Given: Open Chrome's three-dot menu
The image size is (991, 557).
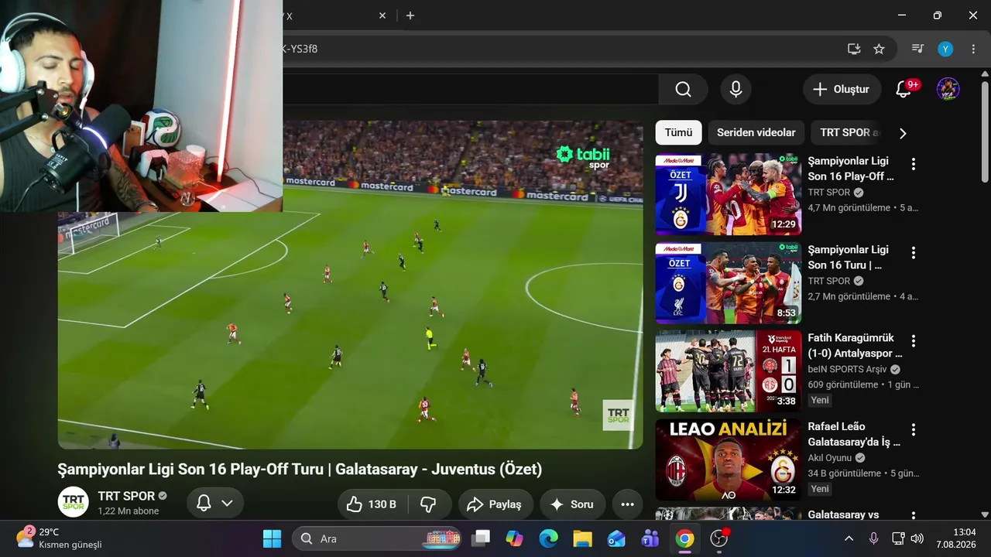Looking at the screenshot, I should [972, 49].
